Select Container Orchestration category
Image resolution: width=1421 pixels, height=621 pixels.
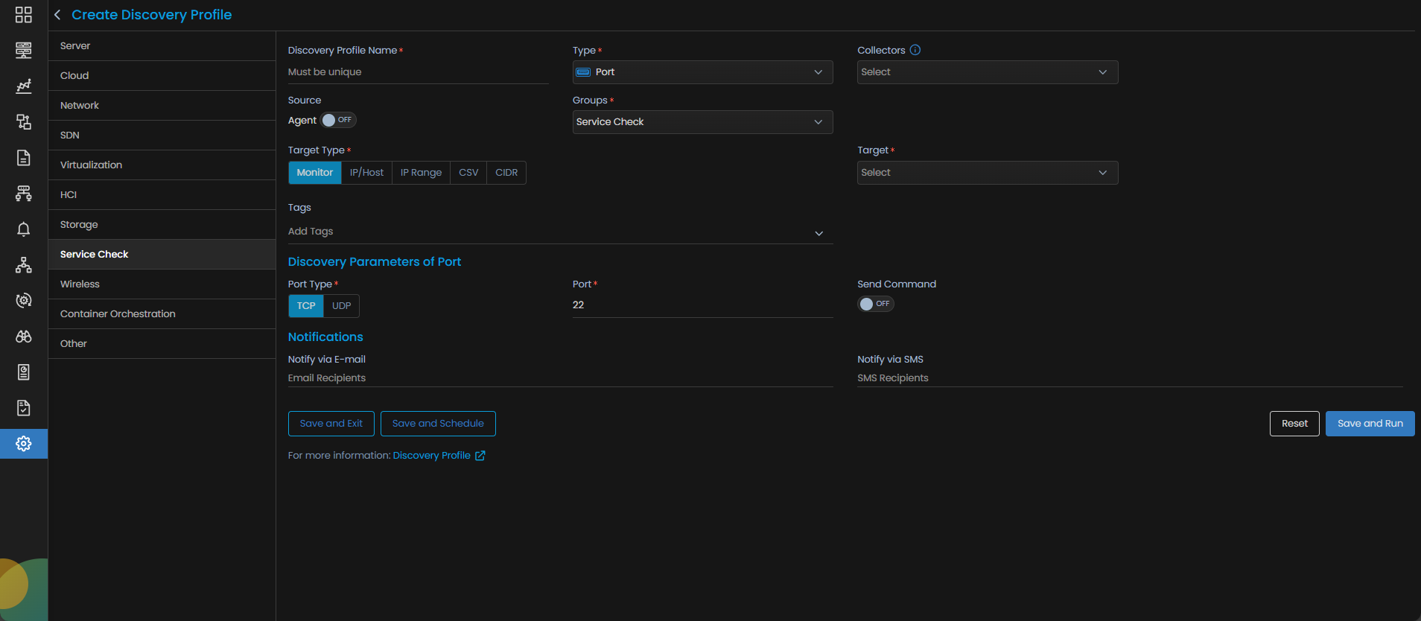pyautogui.click(x=162, y=314)
